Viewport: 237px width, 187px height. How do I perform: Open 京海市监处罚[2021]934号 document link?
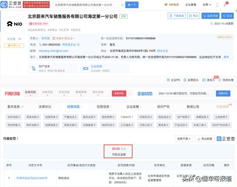point(32,178)
